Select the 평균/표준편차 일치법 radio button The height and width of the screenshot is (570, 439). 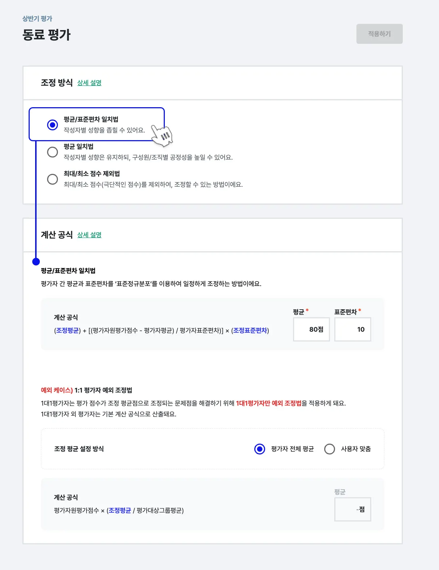click(53, 125)
